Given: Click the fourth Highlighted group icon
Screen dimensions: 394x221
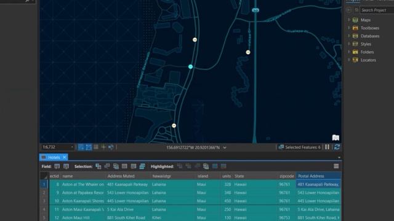Looking at the screenshot, I should point(206,166).
